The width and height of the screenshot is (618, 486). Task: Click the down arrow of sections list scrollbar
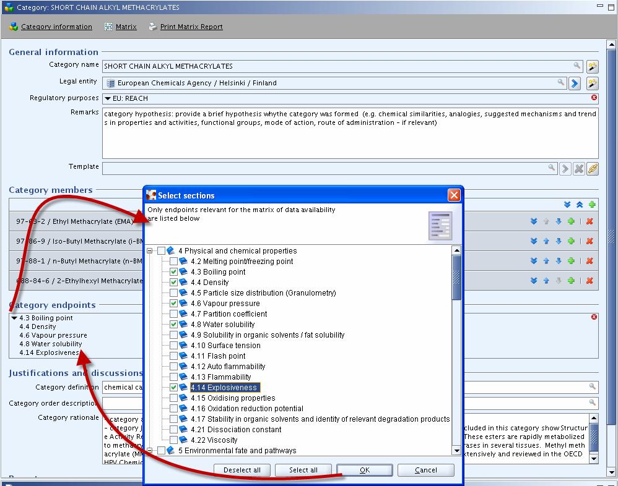[456, 451]
